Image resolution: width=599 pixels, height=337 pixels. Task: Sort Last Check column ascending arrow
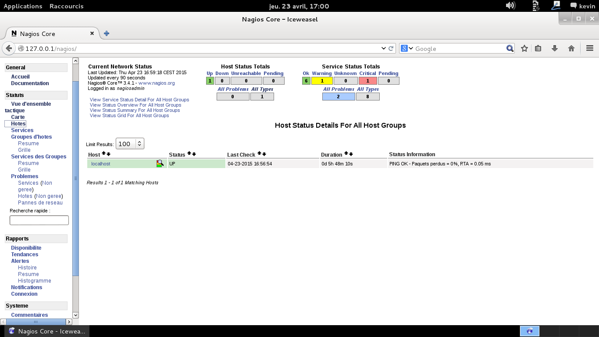coord(259,154)
